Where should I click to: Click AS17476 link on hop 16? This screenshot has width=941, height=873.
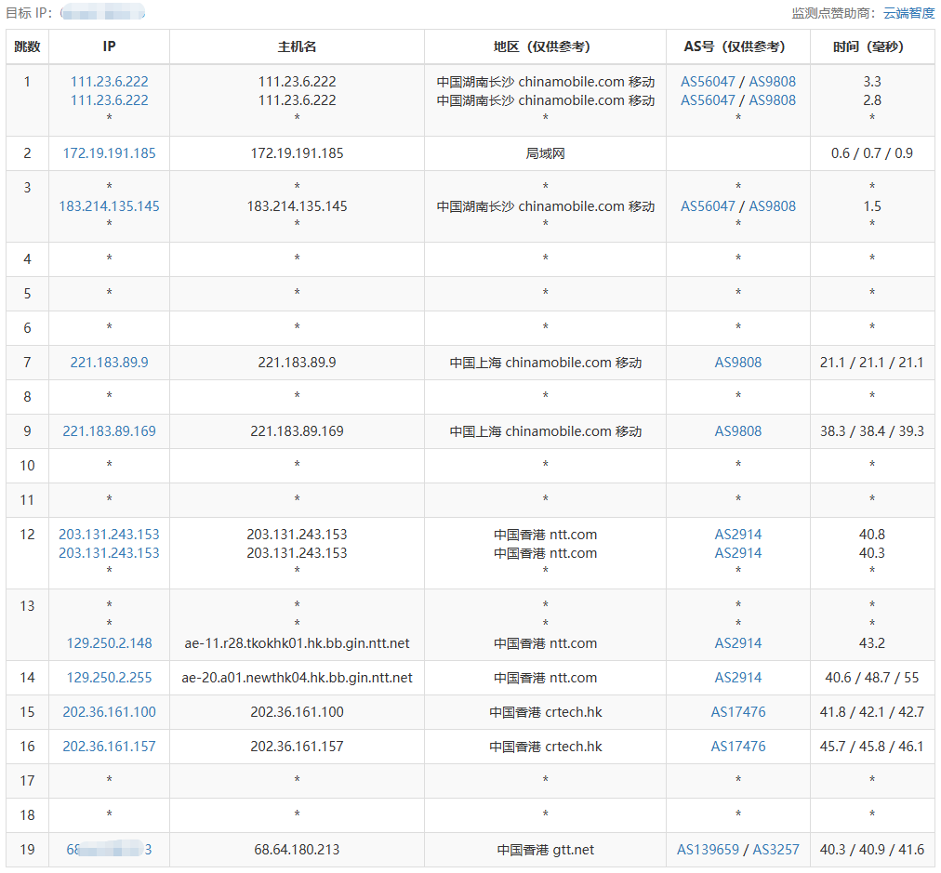point(737,747)
